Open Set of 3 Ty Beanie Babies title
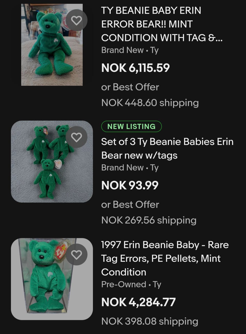Viewport: 246px width, 334px height. click(167, 148)
